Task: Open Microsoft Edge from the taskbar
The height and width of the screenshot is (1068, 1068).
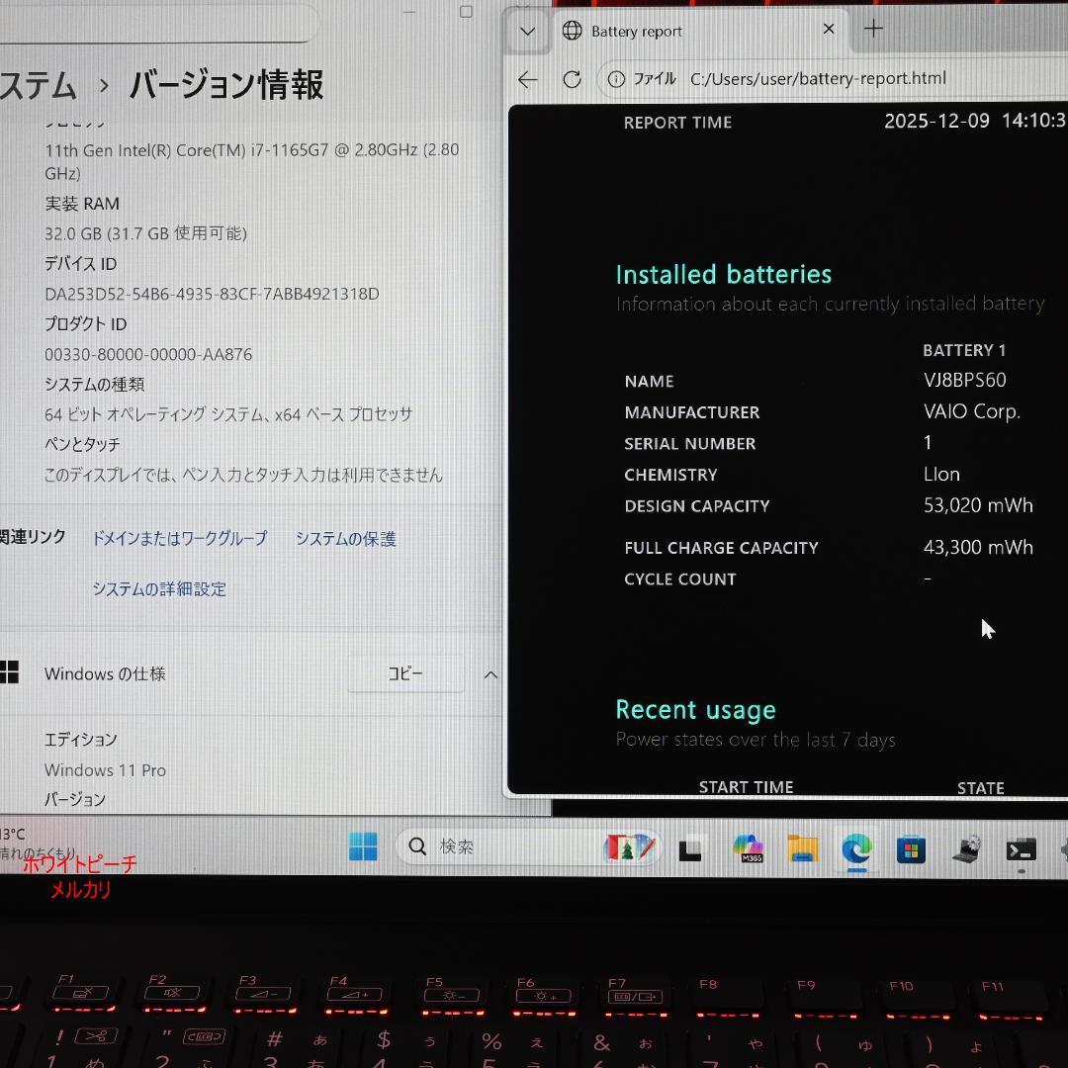Action: [855, 848]
